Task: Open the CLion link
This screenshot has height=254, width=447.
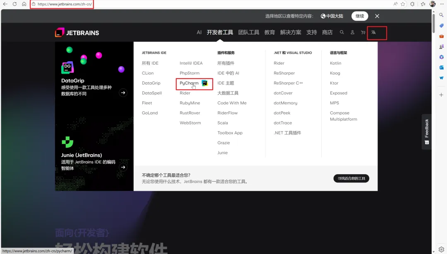Action: 148,73
